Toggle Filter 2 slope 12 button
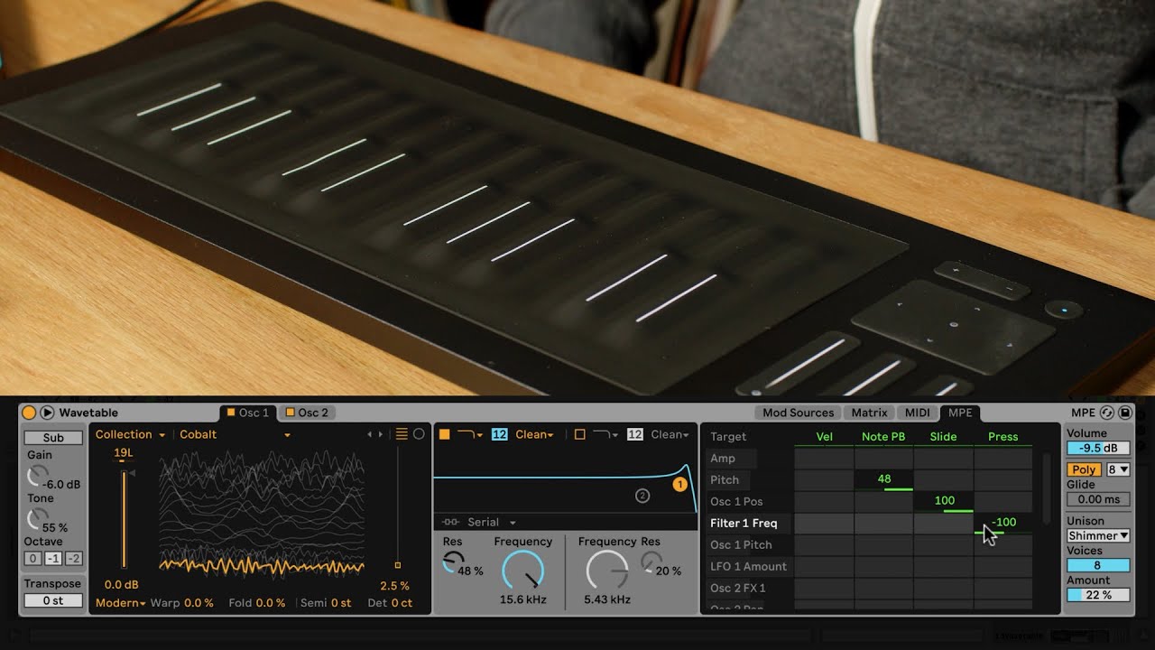 coord(634,434)
